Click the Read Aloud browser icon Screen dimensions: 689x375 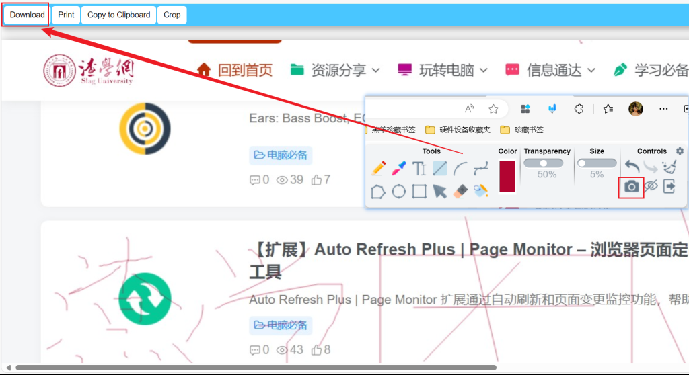point(469,109)
